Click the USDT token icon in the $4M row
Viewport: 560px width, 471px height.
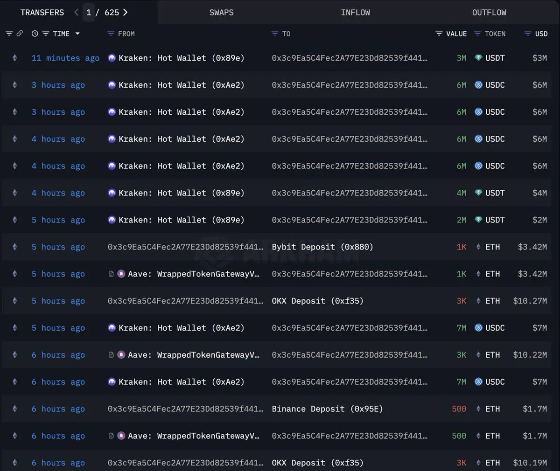(x=478, y=193)
